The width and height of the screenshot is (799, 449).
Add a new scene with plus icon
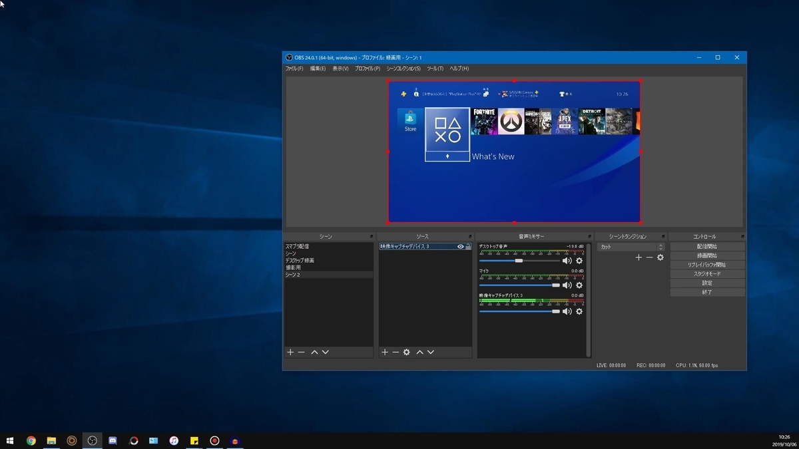click(x=290, y=352)
